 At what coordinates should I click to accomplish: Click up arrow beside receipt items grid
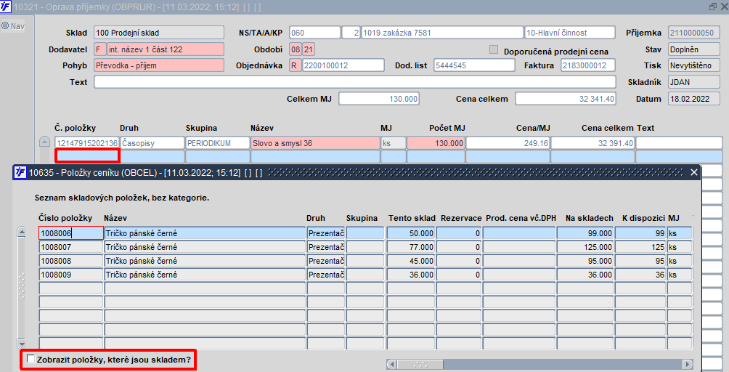(44, 142)
